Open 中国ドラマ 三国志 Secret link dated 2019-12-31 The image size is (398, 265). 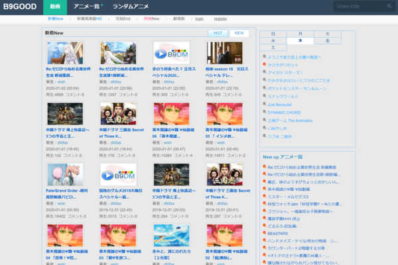click(x=228, y=193)
